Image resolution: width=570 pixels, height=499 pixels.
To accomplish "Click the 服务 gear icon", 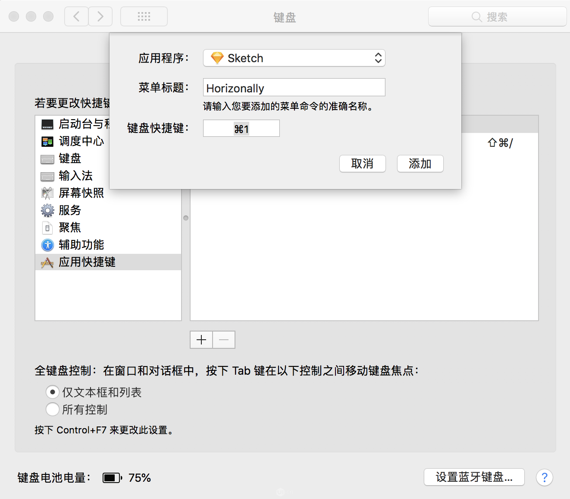I will (x=47, y=210).
